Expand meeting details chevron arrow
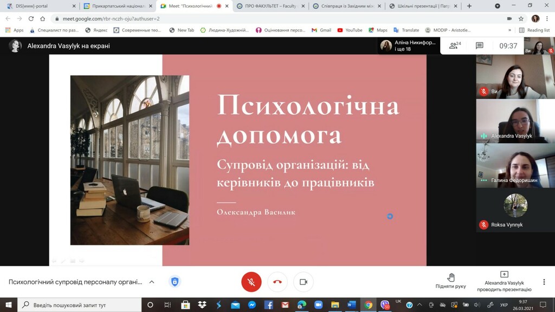Viewport: 555px width, 312px height. (152, 282)
